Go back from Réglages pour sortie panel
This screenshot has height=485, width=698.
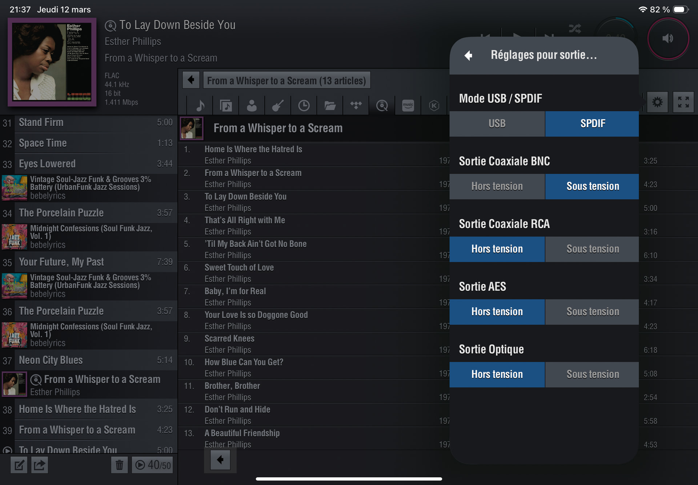(468, 55)
